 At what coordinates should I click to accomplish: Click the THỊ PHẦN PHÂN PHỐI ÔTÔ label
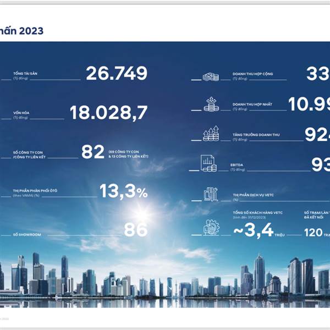pos(35,191)
